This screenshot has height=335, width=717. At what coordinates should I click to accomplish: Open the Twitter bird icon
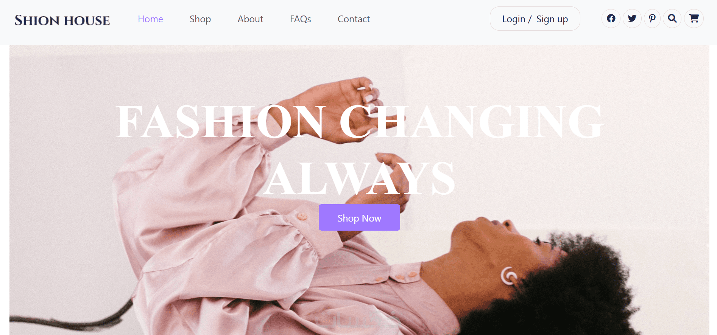[x=632, y=19]
